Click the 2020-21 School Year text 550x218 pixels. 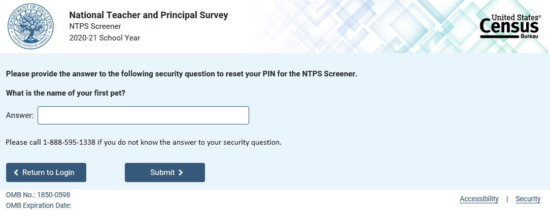click(x=104, y=38)
